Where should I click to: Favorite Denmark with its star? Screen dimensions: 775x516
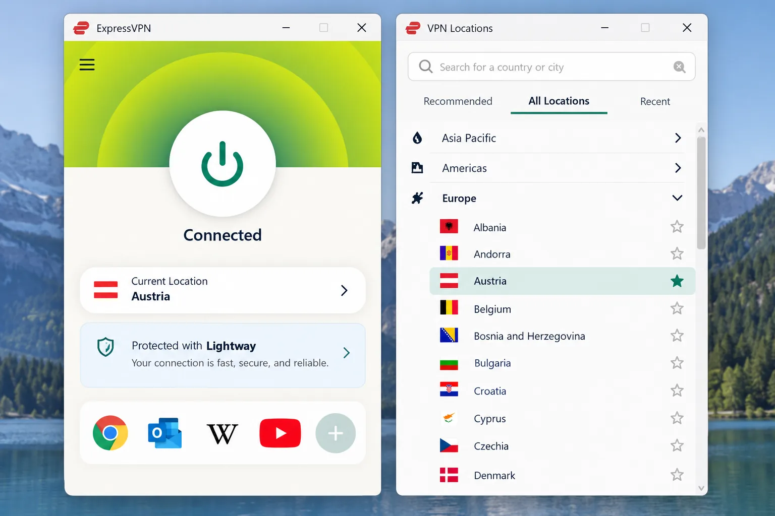tap(677, 475)
